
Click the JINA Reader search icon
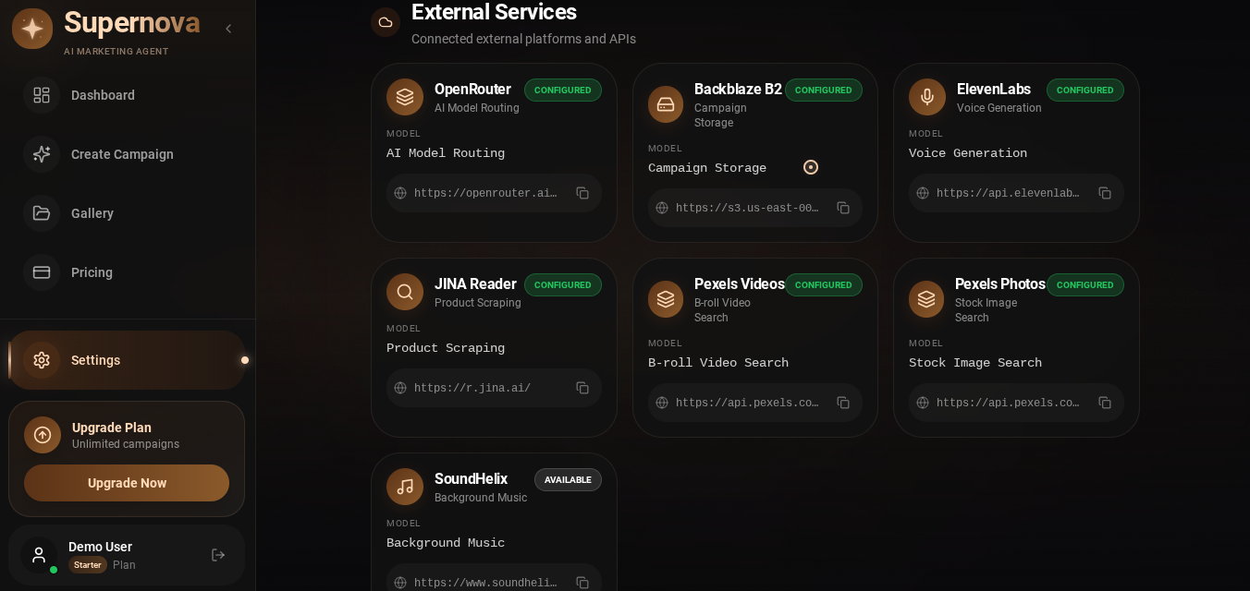click(x=405, y=292)
